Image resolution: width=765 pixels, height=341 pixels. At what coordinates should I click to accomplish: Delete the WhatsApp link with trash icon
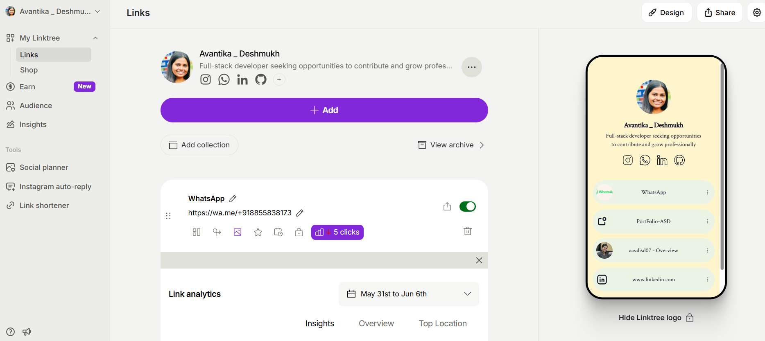[468, 231]
